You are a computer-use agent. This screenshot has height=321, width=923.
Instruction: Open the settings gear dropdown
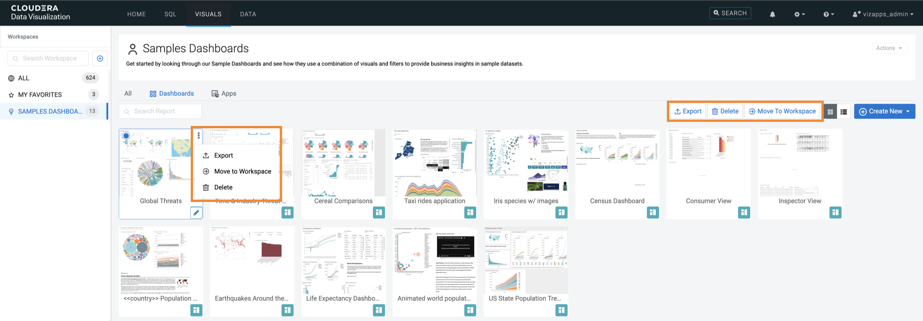[799, 14]
